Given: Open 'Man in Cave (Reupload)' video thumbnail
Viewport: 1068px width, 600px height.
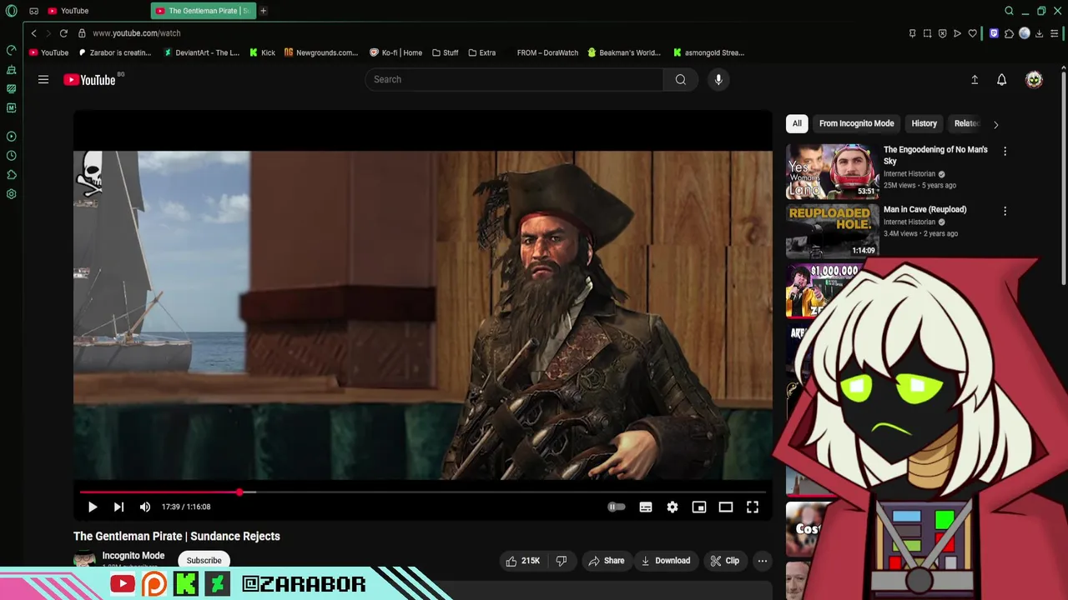Looking at the screenshot, I should click(833, 232).
